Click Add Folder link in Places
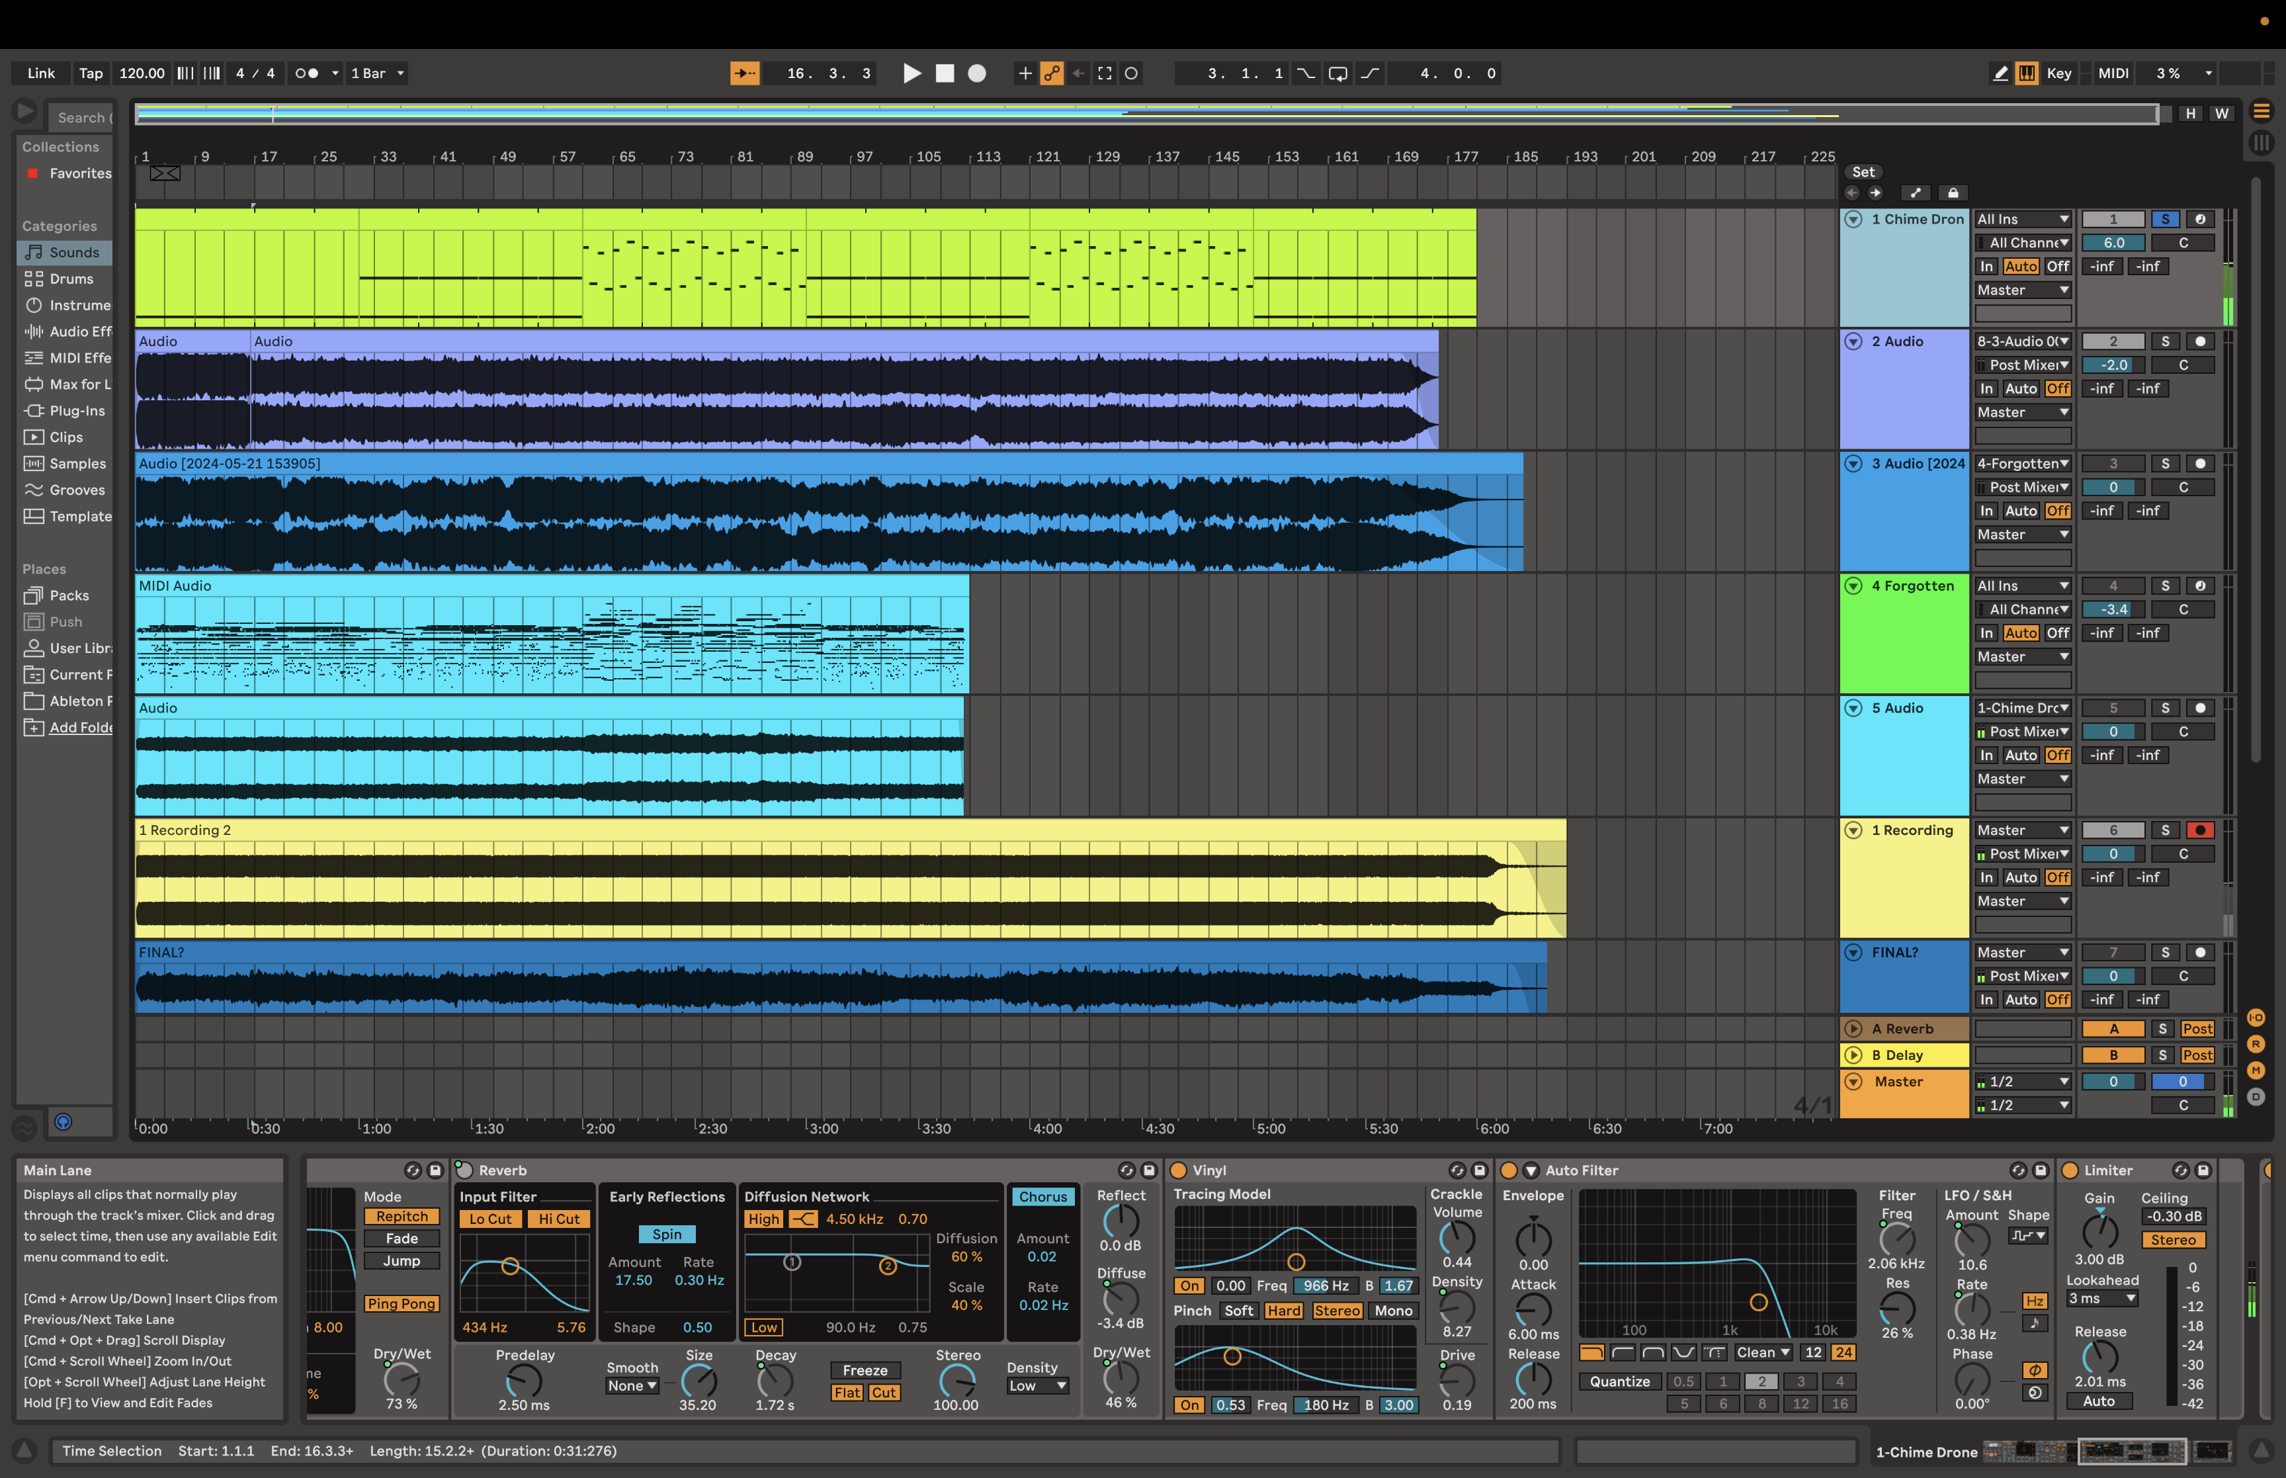Image resolution: width=2286 pixels, height=1478 pixels. (x=81, y=728)
